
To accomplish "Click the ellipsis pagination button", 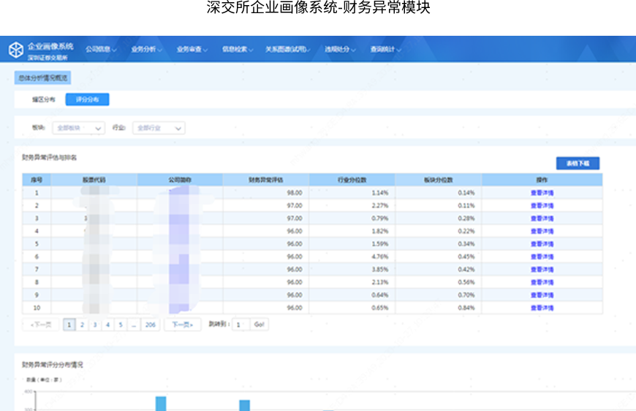I will [134, 325].
